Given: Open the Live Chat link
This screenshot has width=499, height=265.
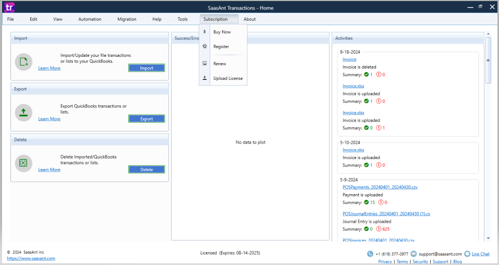Looking at the screenshot, I should click(481, 254).
